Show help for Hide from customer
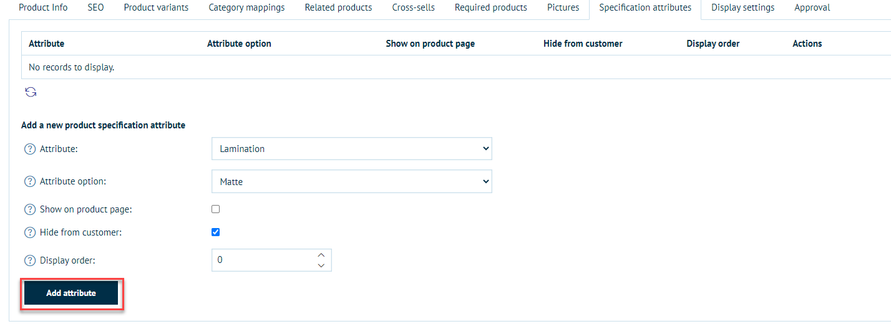Image resolution: width=891 pixels, height=324 pixels. (29, 232)
